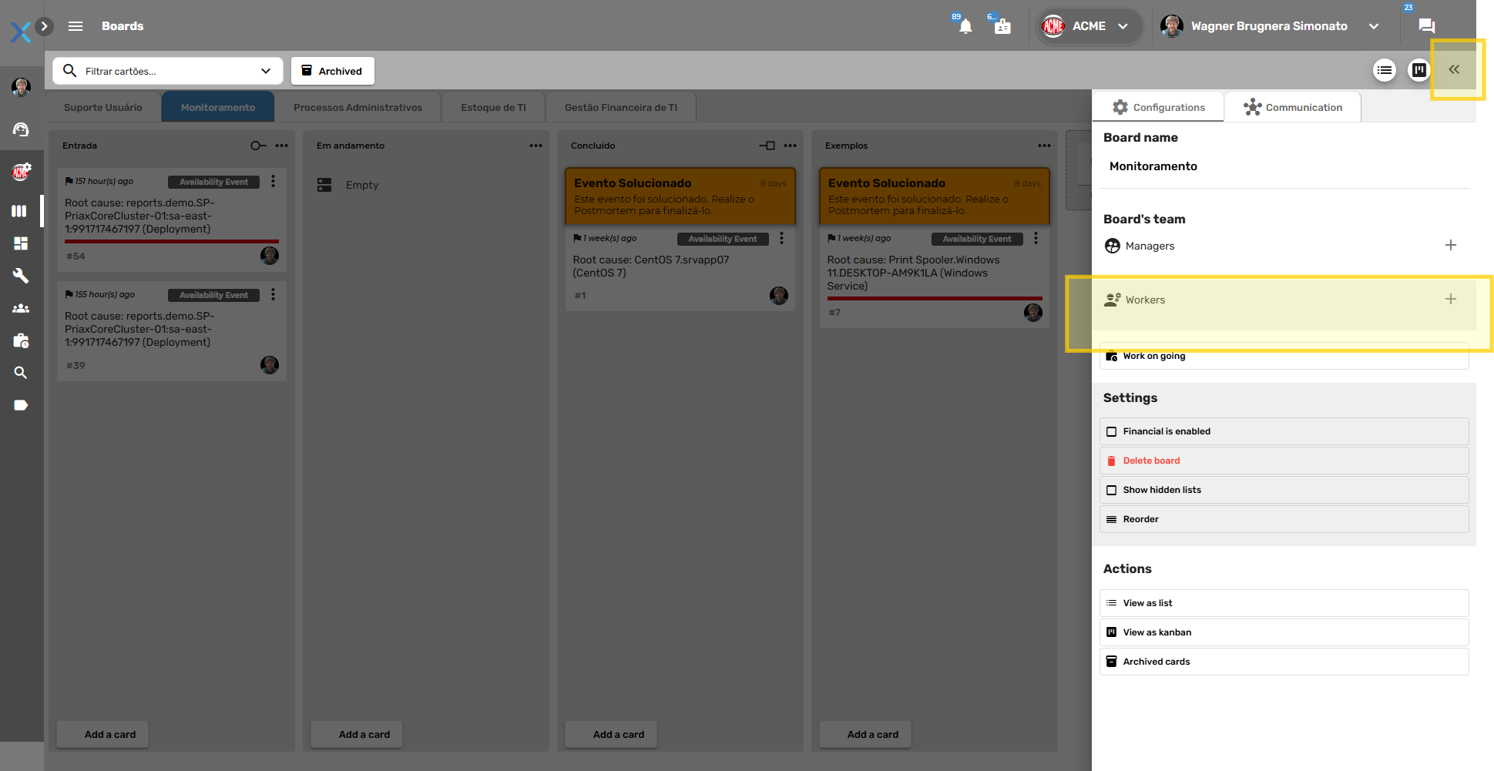Open Entrada list three-dot options menu
Image resolution: width=1494 pixels, height=771 pixels.
(282, 146)
